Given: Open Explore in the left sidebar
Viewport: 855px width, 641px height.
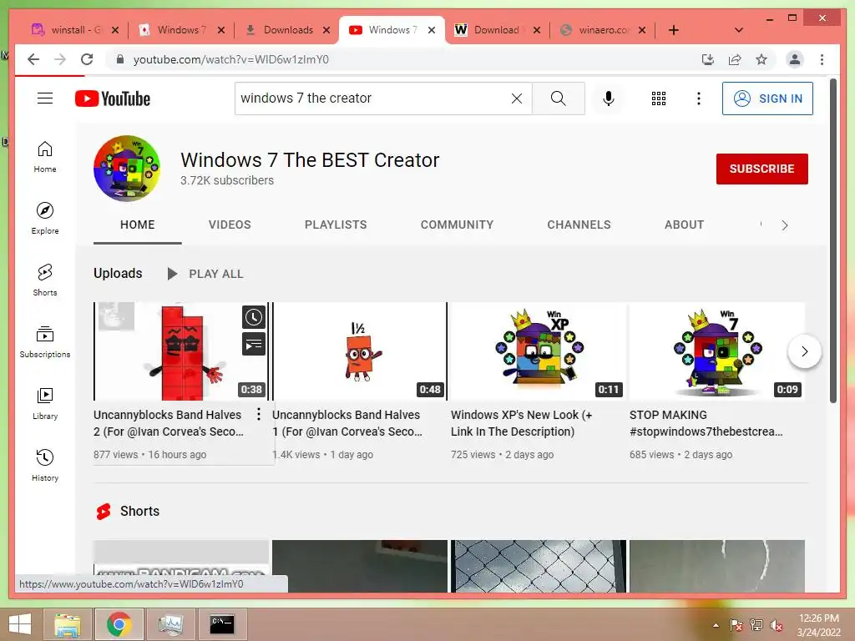Looking at the screenshot, I should tap(45, 218).
